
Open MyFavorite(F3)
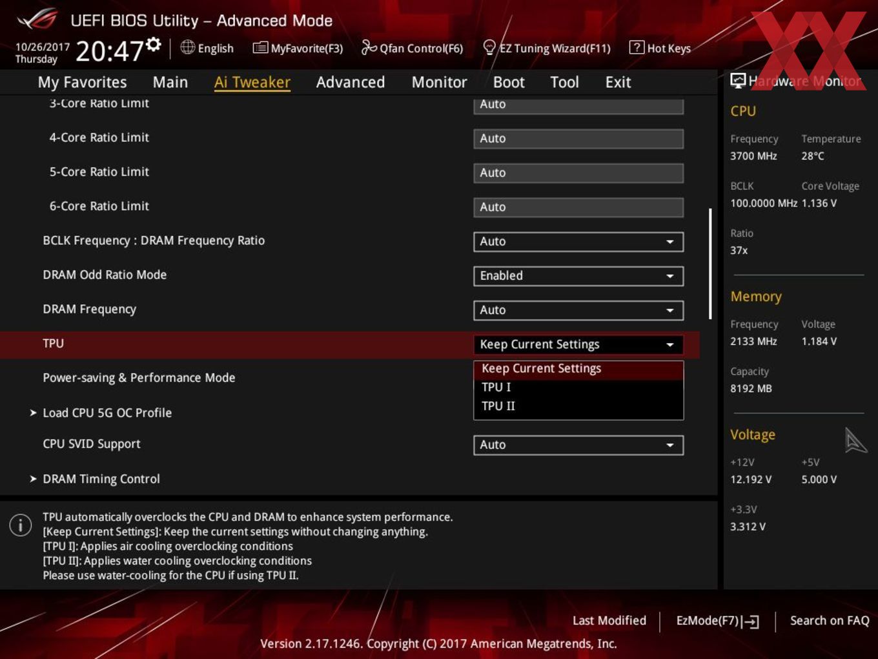tap(298, 48)
